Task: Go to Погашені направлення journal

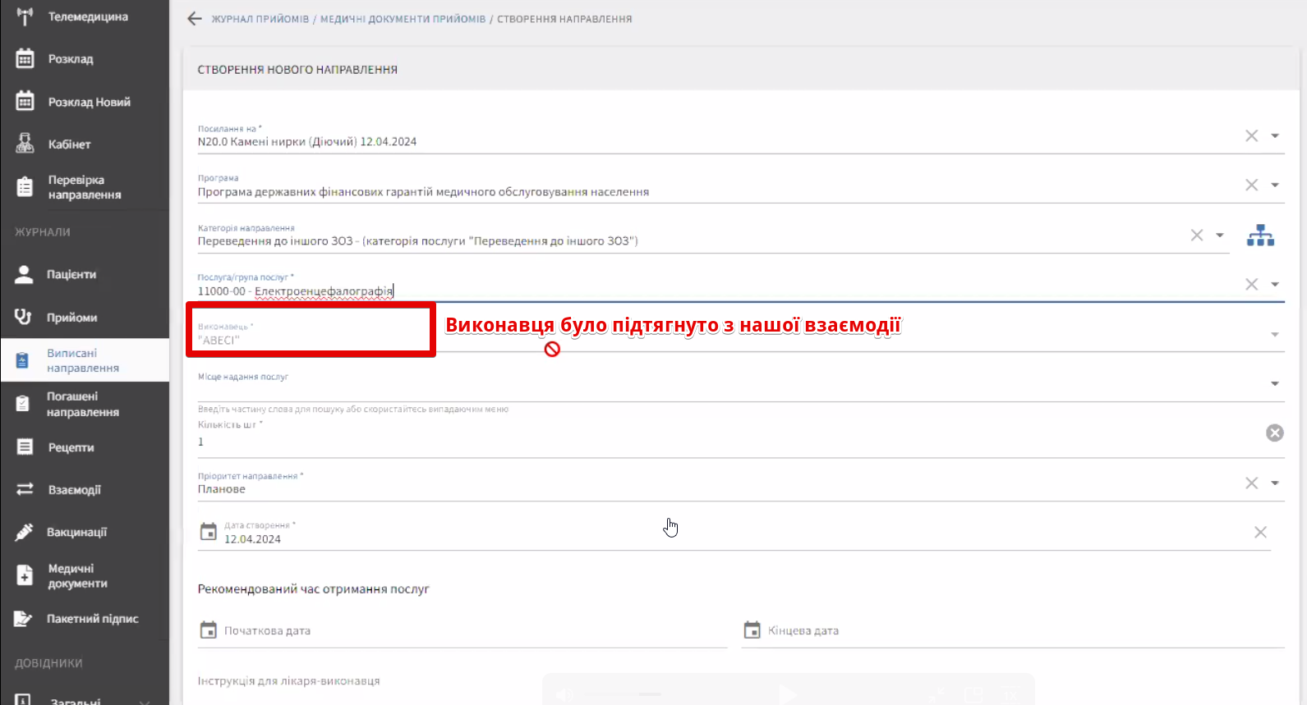Action: click(82, 405)
